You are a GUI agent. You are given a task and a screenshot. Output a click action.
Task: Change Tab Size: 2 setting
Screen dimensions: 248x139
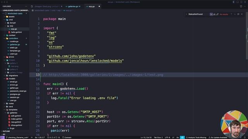pos(158,137)
